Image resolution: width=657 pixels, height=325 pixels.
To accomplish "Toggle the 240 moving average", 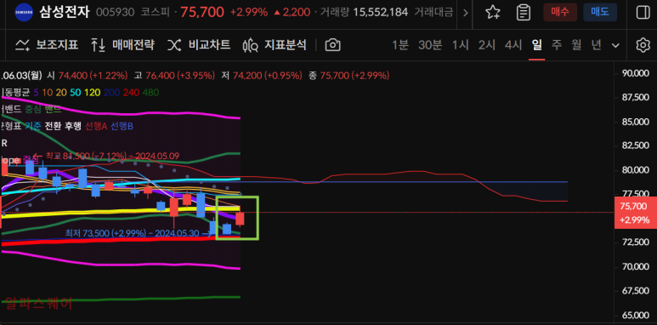I will (x=131, y=92).
